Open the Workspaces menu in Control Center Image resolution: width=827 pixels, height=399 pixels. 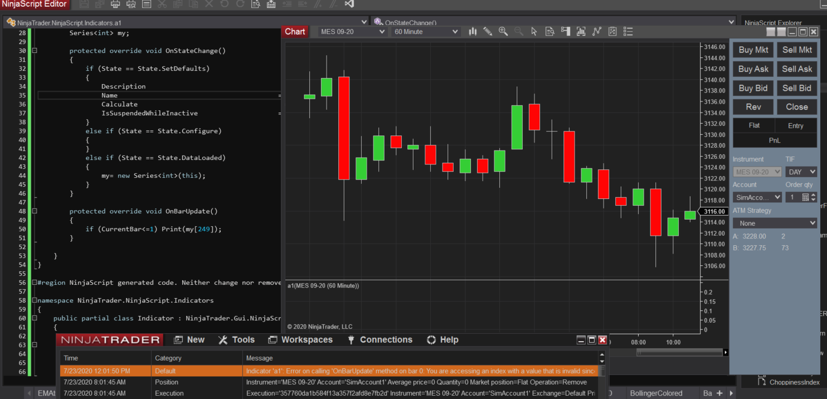[x=300, y=340]
